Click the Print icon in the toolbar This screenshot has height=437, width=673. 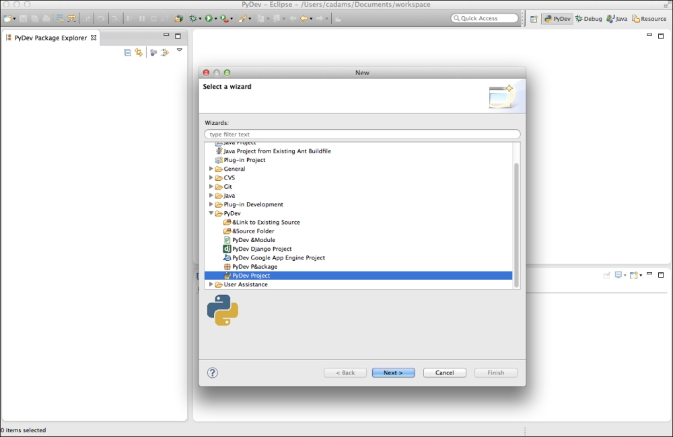click(x=46, y=18)
